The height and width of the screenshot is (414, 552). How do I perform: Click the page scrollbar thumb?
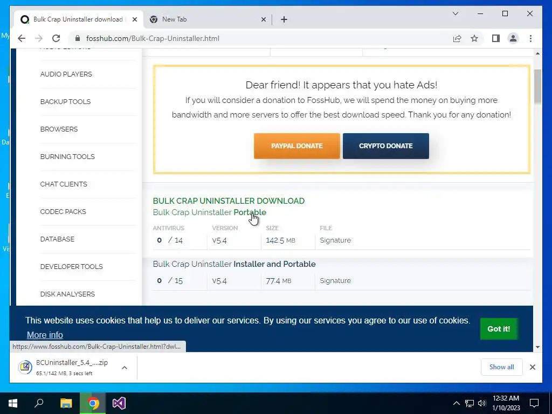537,87
